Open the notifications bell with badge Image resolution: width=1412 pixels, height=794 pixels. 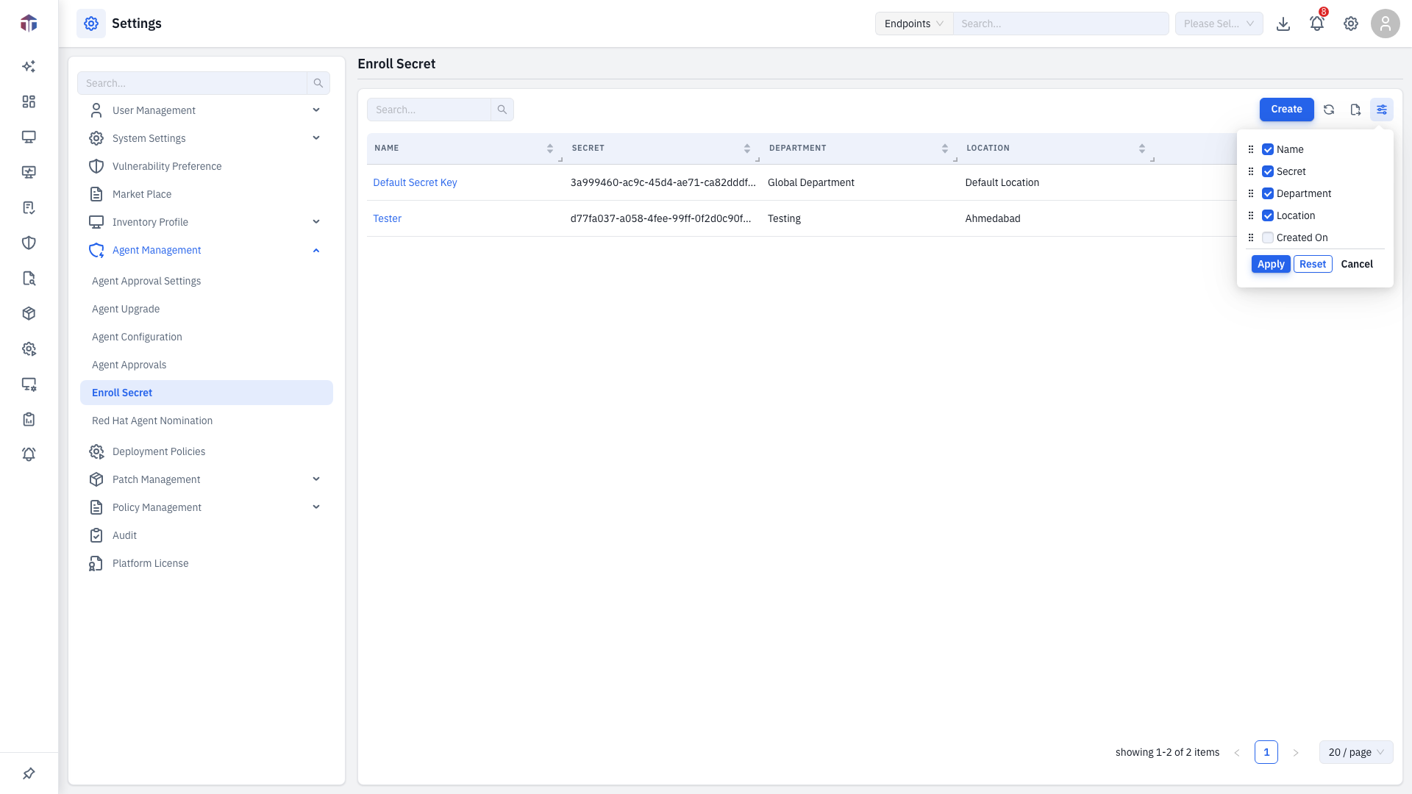(1317, 24)
